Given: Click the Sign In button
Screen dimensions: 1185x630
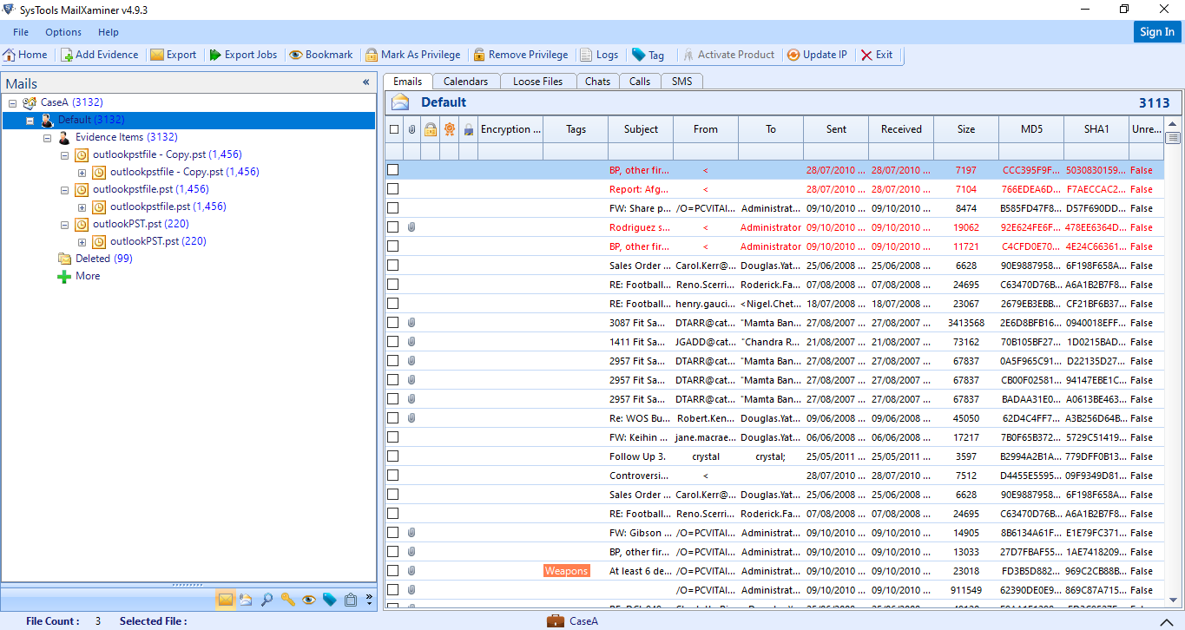Looking at the screenshot, I should click(1157, 32).
